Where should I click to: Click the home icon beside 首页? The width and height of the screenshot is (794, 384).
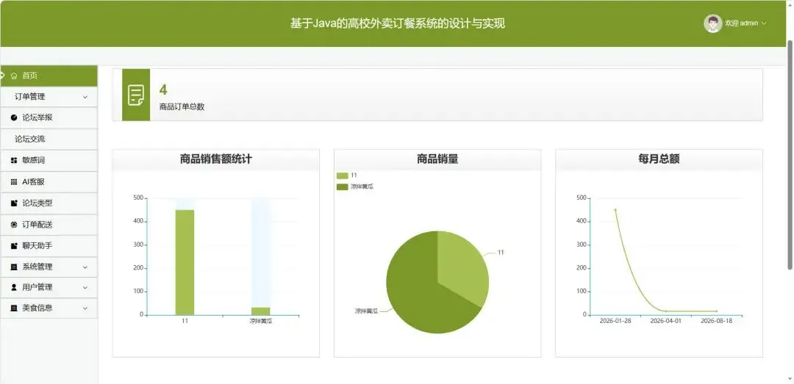coord(14,76)
